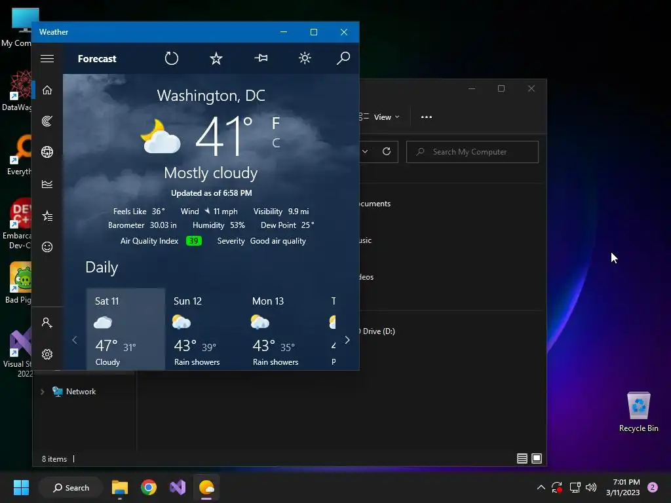Viewport: 671px width, 503px height.
Task: Refresh the Weather forecast
Action: (172, 58)
